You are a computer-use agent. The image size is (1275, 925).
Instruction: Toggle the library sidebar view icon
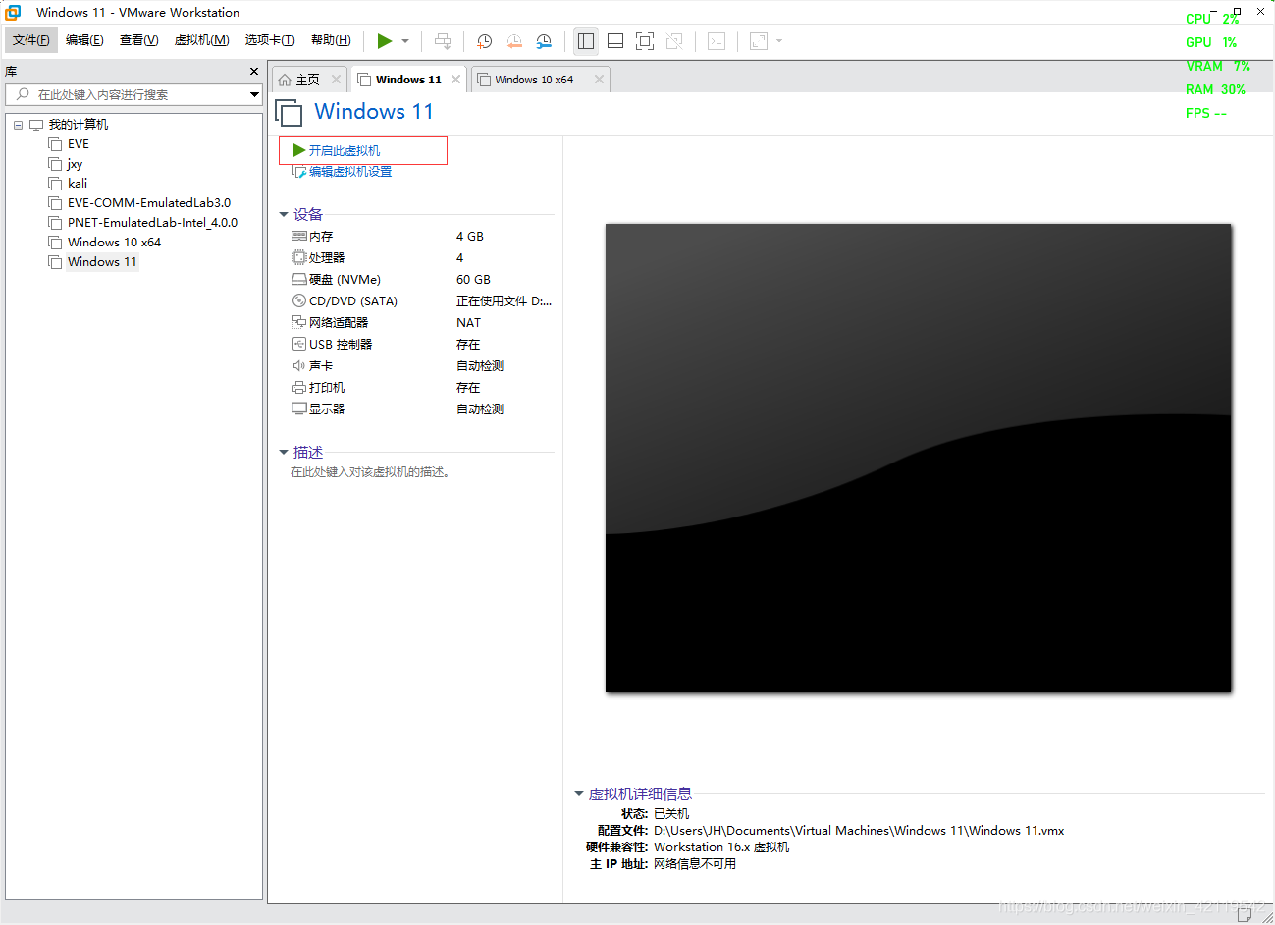click(x=586, y=41)
